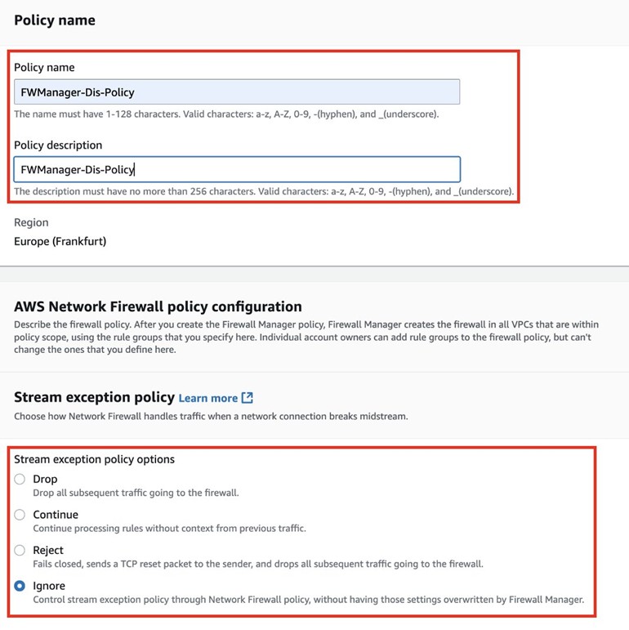
Task: Click the 'Fails closed, sends a TCP reset' description
Action: 258,564
